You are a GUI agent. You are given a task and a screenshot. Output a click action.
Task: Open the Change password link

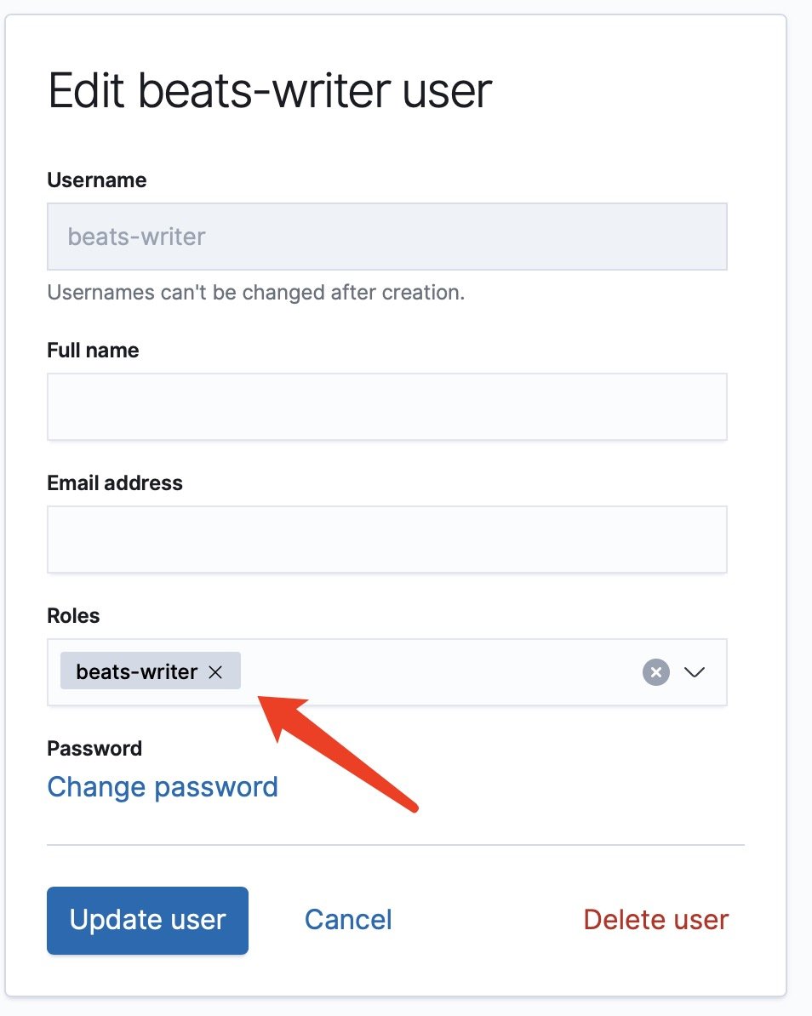pos(163,787)
